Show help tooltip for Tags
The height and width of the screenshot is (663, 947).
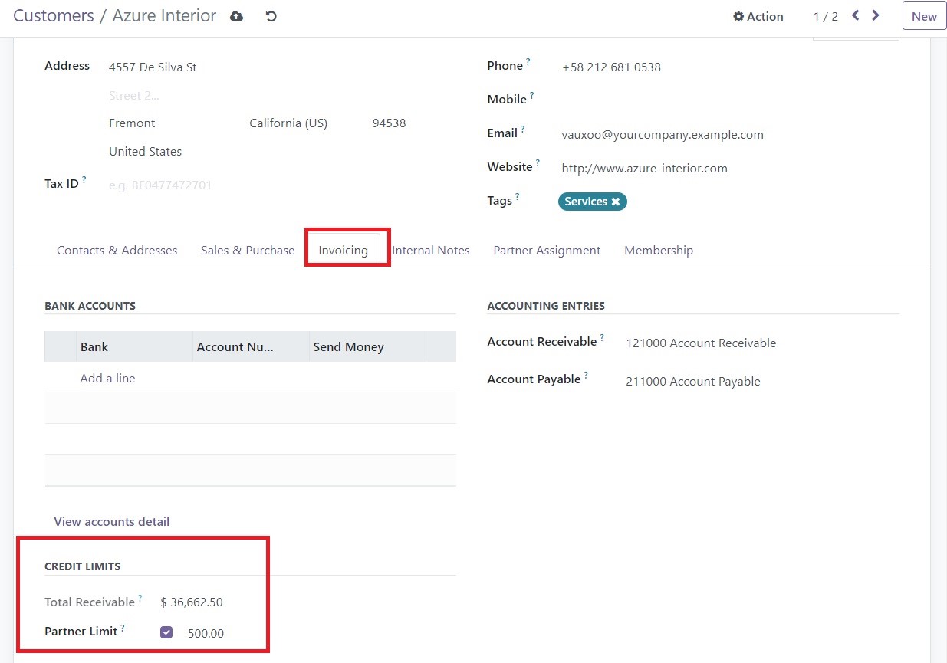[518, 197]
